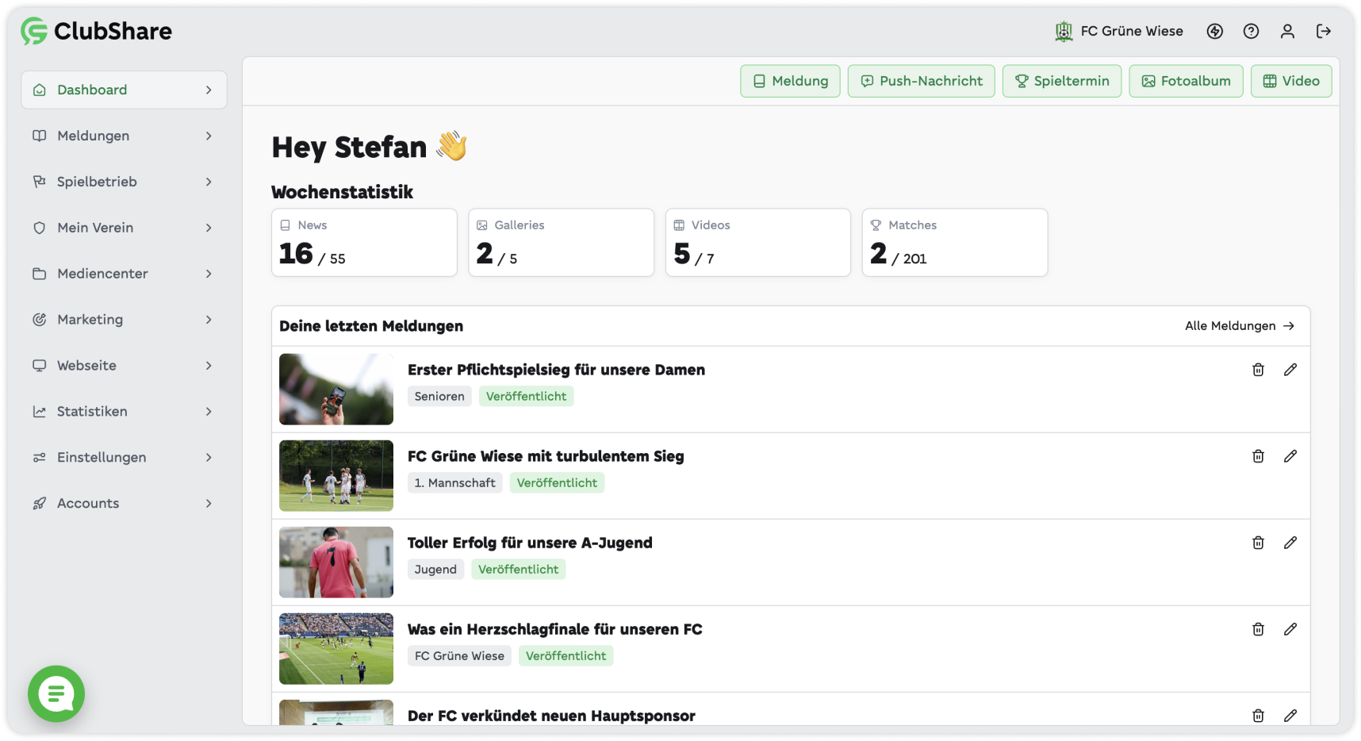The height and width of the screenshot is (741, 1361).
Task: Click the Marketing target icon
Action: tap(39, 320)
